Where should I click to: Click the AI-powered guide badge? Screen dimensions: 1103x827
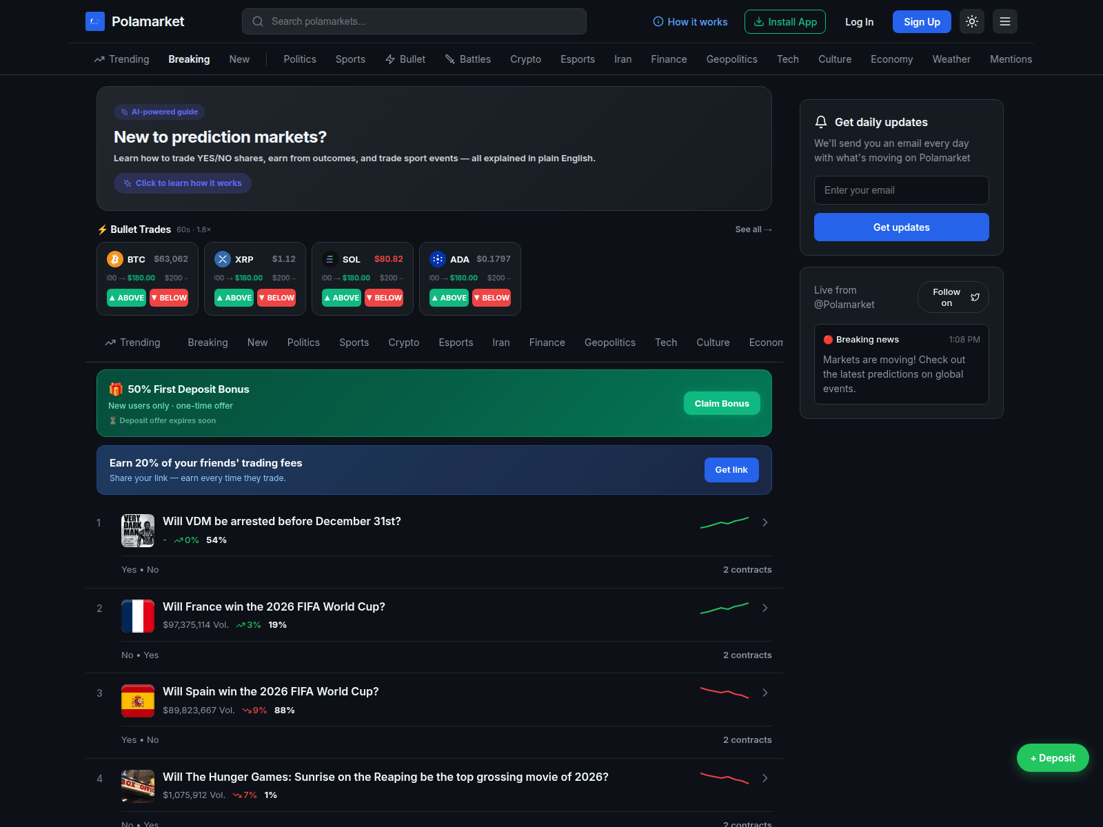(159, 112)
